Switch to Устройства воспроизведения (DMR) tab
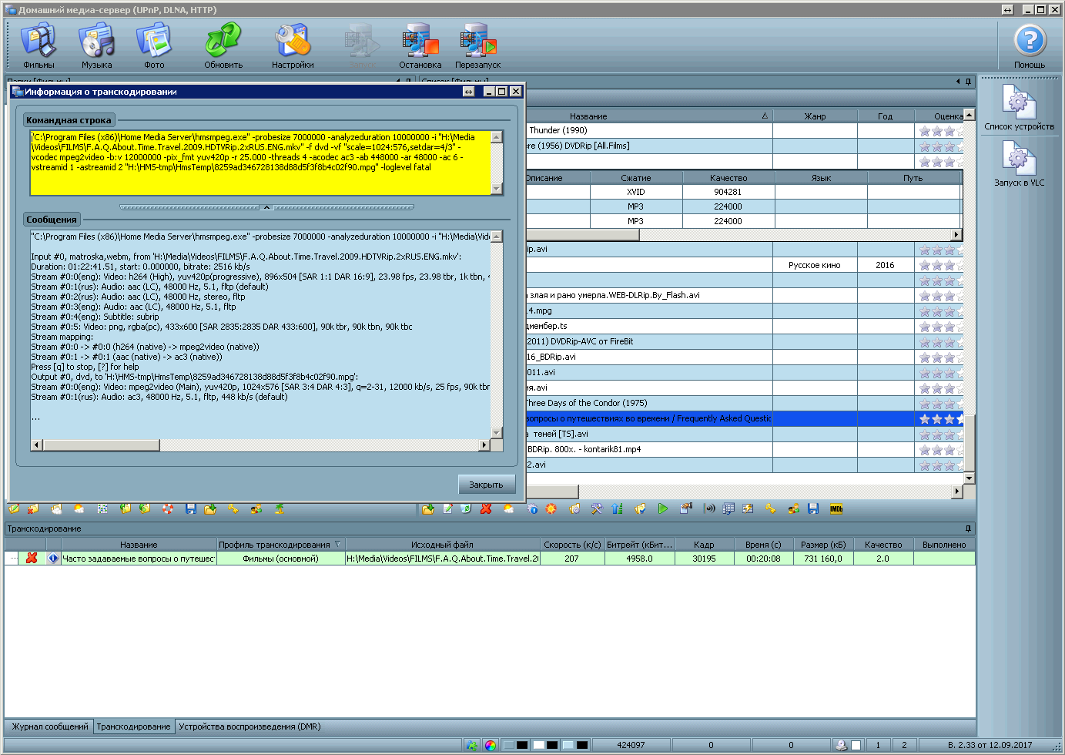Image resolution: width=1065 pixels, height=755 pixels. point(250,726)
